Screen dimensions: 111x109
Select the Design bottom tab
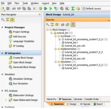pyautogui.click(x=72, y=104)
